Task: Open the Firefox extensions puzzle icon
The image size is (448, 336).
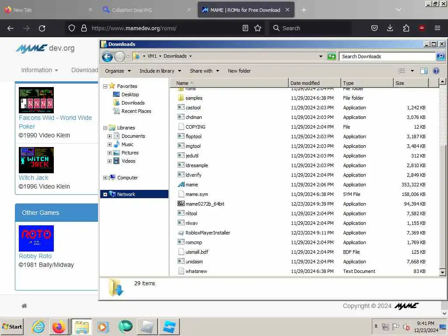Action: pyautogui.click(x=406, y=28)
